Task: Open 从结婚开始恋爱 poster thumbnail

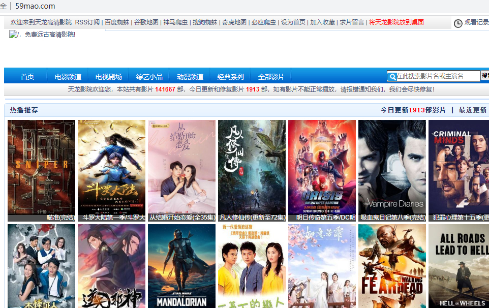Action: 181,167
